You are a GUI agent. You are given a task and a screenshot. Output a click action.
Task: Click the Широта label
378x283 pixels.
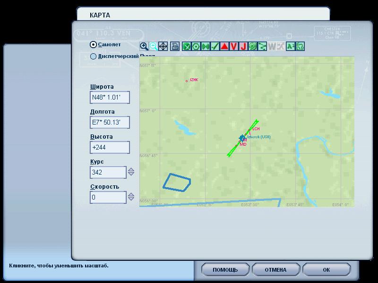(x=102, y=87)
